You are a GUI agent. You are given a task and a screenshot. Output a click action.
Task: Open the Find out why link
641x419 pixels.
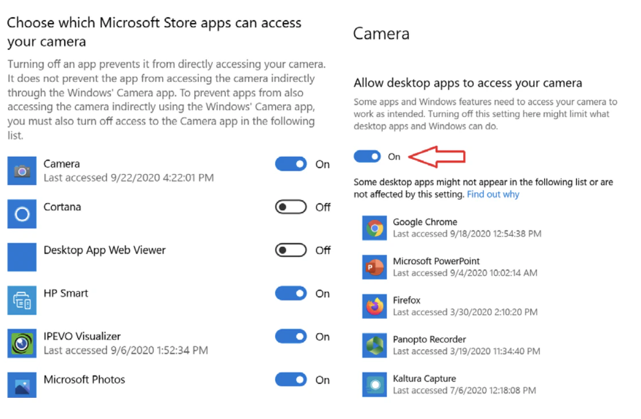493,194
